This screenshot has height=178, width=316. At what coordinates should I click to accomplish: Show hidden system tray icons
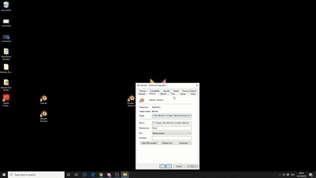(280, 175)
